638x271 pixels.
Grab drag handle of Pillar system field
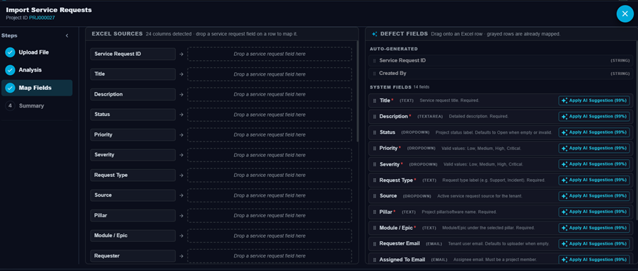(x=374, y=212)
